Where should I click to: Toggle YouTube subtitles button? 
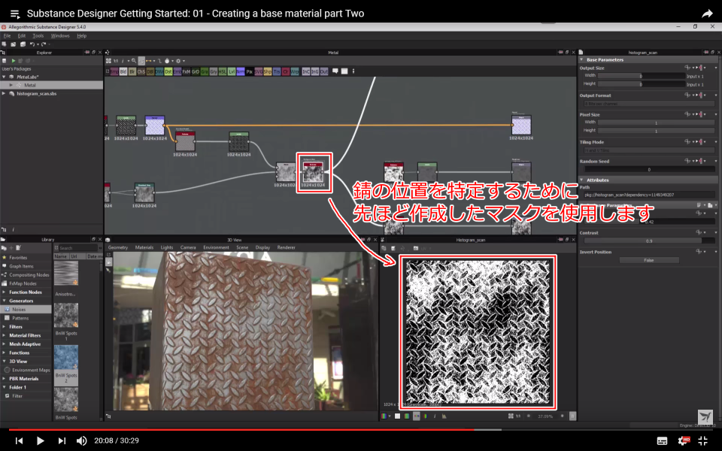click(x=662, y=441)
